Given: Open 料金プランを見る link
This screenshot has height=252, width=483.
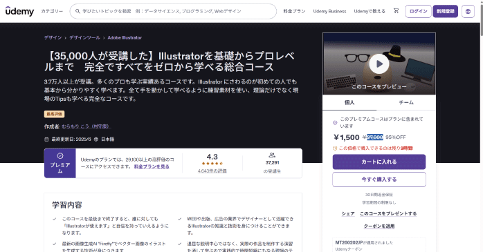Looking at the screenshot, I should tap(152, 166).
